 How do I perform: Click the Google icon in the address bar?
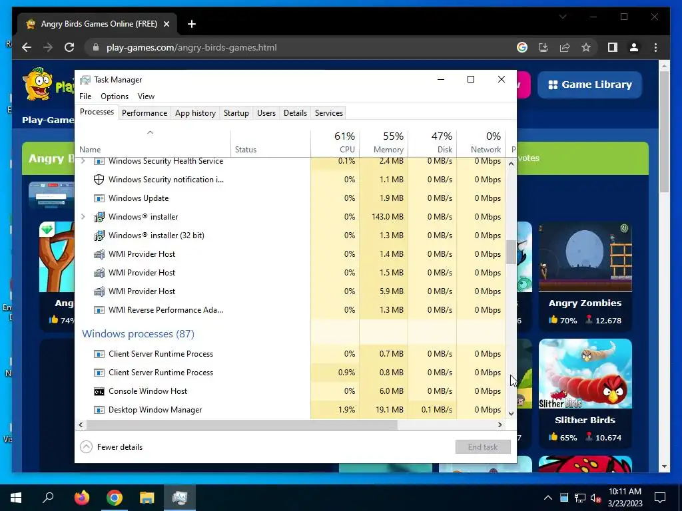522,47
